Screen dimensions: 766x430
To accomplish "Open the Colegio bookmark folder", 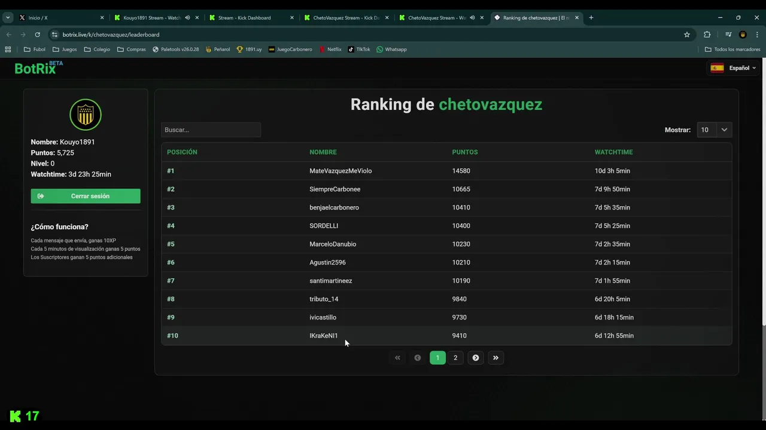I will (97, 50).
